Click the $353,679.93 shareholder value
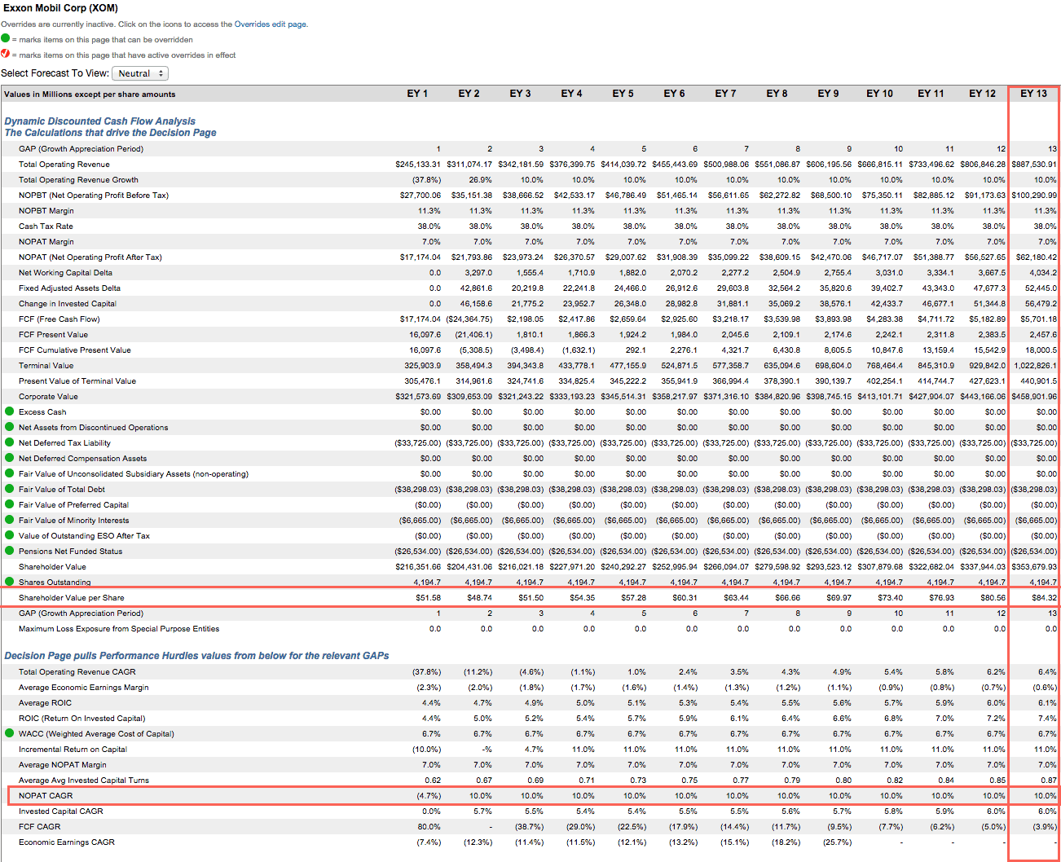 [1034, 567]
